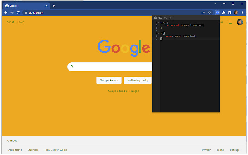
Task: Open the tab search dropdown chevron
Action: pyautogui.click(x=215, y=3)
